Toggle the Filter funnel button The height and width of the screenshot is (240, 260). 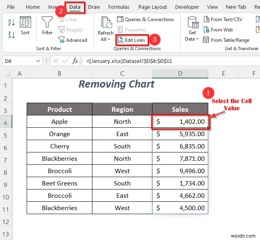tap(47, 25)
